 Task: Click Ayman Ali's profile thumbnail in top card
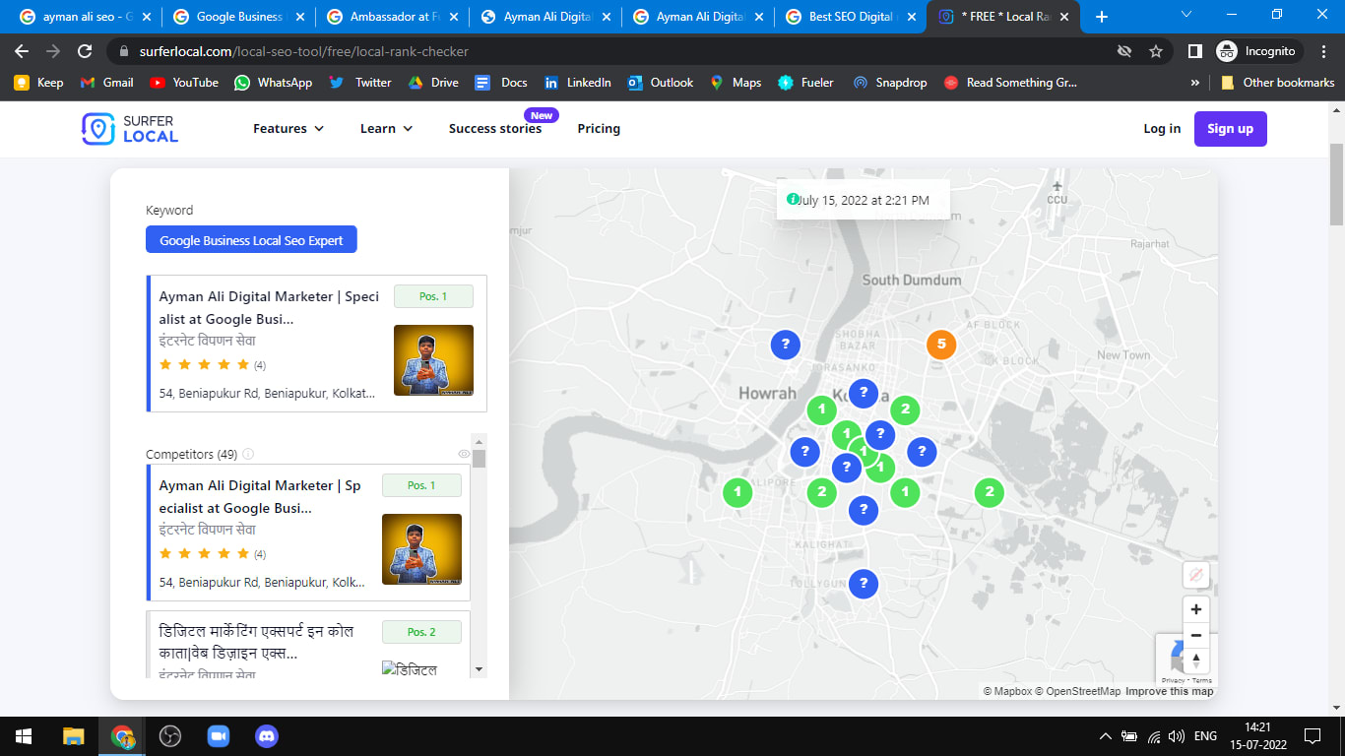pyautogui.click(x=433, y=360)
